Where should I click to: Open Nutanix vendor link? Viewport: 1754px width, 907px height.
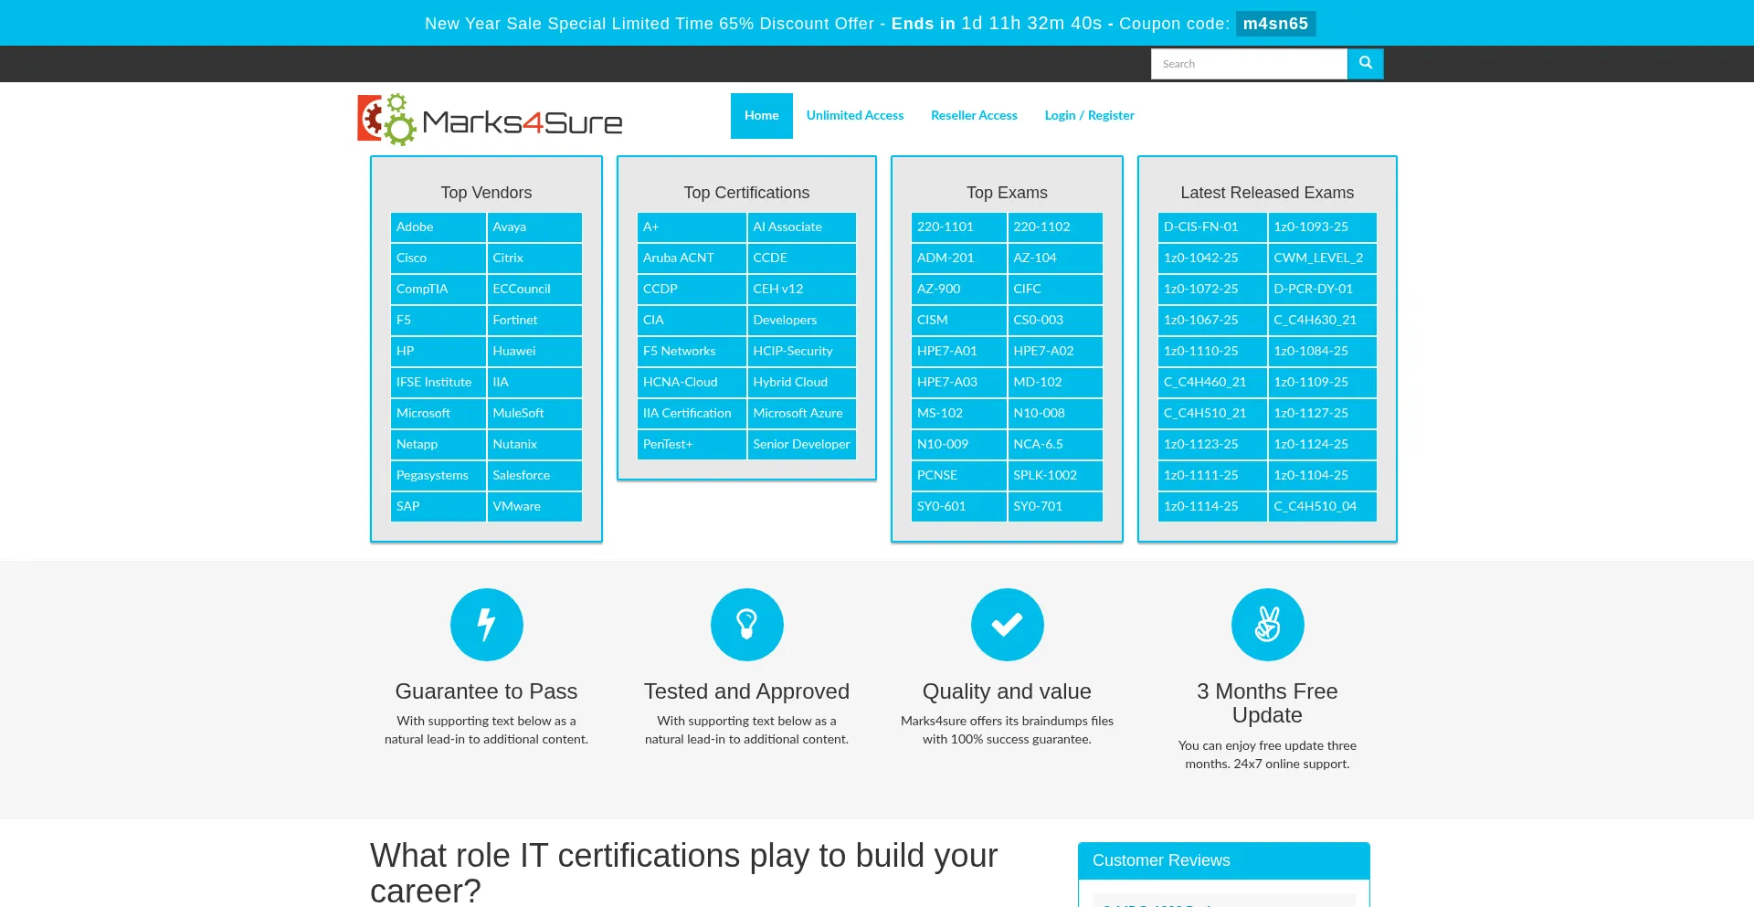534,444
